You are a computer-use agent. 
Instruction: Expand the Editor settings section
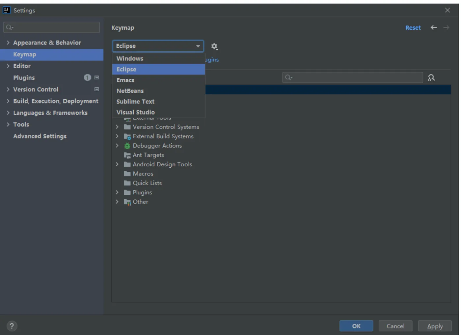point(8,66)
